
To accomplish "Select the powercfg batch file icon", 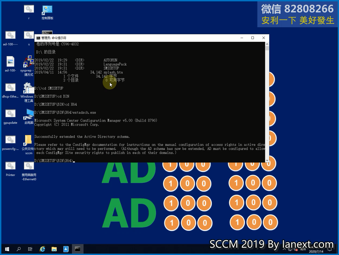I will [x=10, y=143].
